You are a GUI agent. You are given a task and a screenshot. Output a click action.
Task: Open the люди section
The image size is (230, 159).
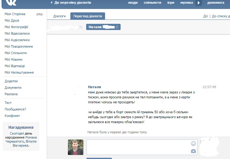(x=133, y=3)
